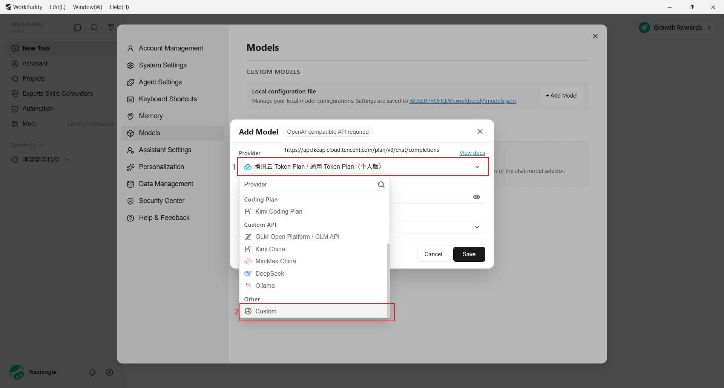724x388 pixels.
Task: Select MiniMax China provider
Action: [x=314, y=261]
